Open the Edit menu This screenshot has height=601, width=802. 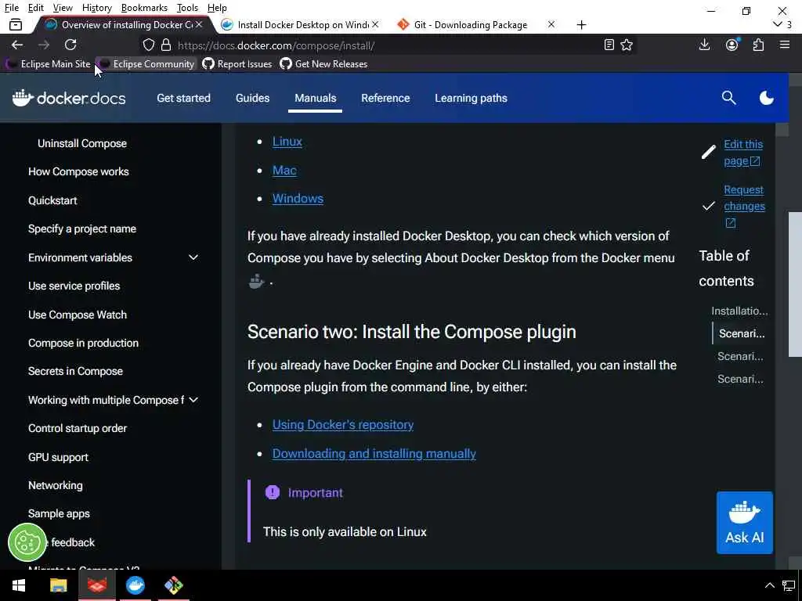tap(35, 8)
